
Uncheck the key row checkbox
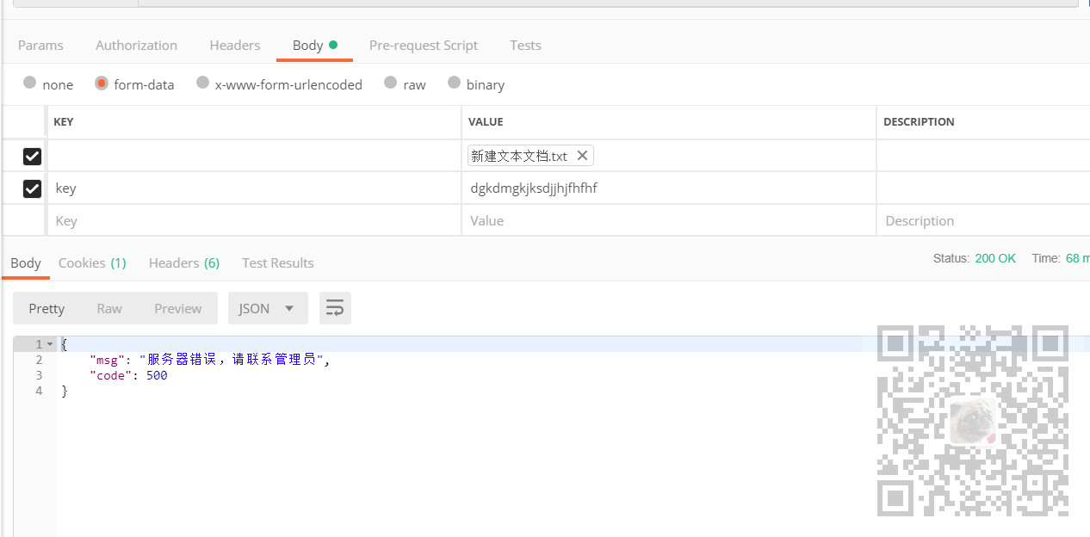pos(32,188)
